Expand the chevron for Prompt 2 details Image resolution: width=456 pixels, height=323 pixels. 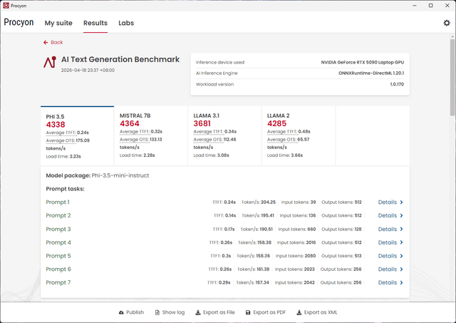pyautogui.click(x=402, y=215)
